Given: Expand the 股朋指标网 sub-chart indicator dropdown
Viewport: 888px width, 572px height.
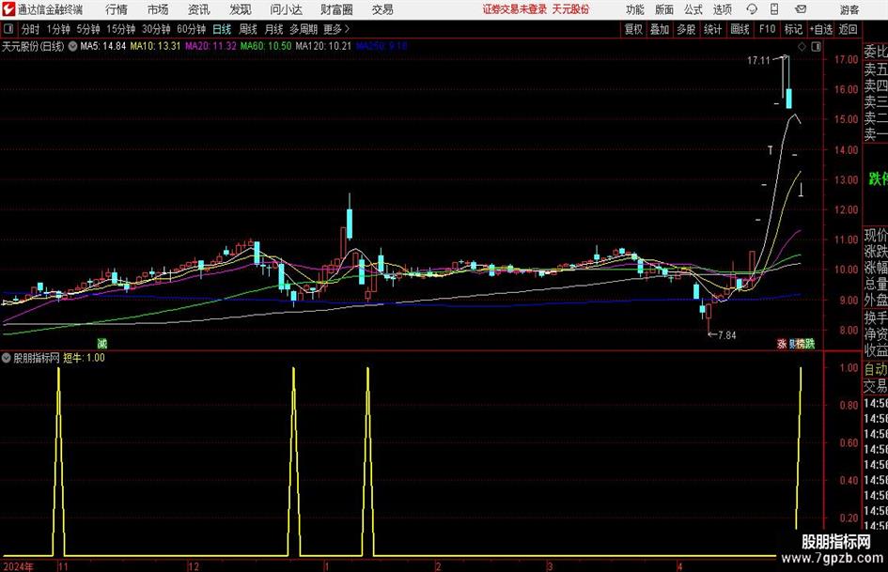Looking at the screenshot, I should 7,358.
